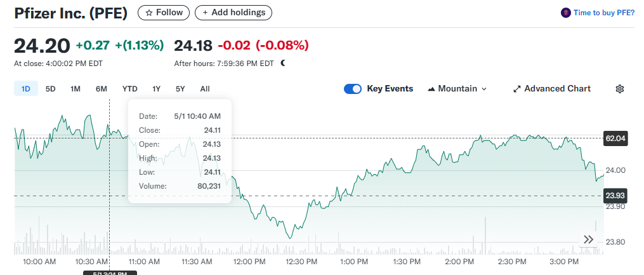Click the 23.80 price axis label
644x275 pixels.
coord(615,242)
